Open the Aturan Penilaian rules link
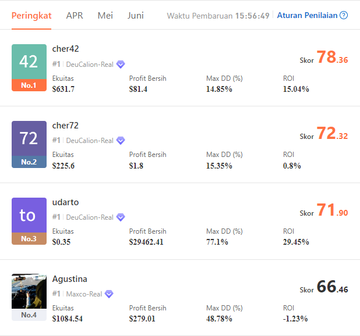 coord(307,15)
